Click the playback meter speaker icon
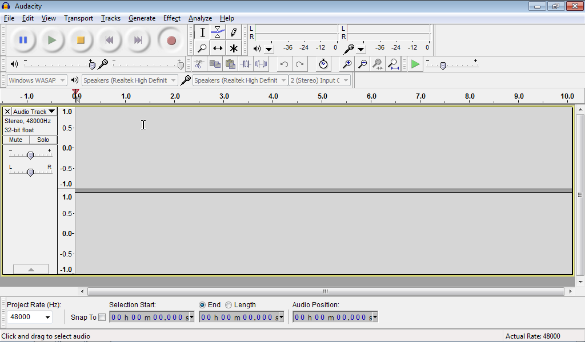 pyautogui.click(x=257, y=48)
